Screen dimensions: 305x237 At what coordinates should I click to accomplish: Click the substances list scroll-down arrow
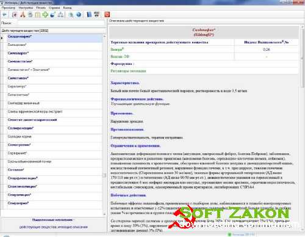tap(104, 214)
